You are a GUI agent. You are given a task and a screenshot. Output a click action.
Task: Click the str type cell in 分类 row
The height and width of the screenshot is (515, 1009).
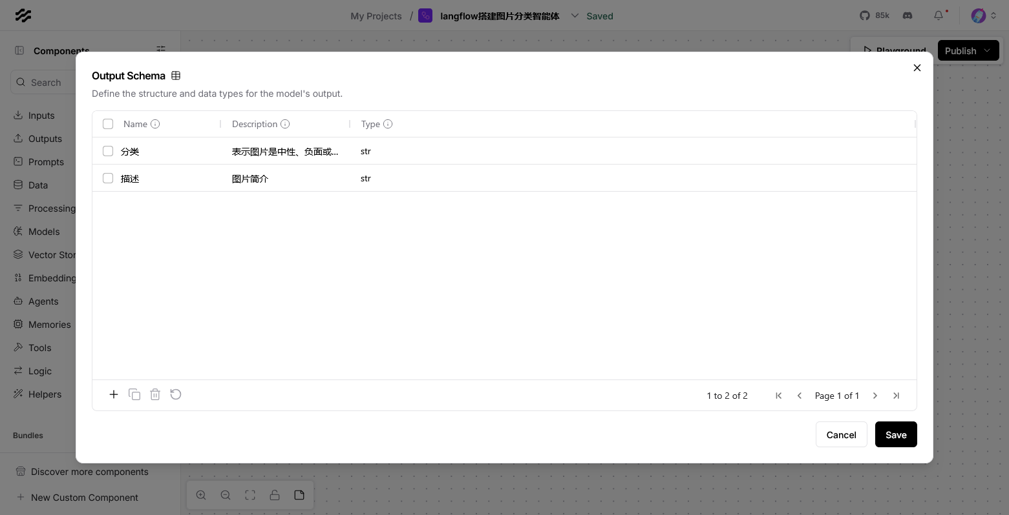click(x=366, y=151)
